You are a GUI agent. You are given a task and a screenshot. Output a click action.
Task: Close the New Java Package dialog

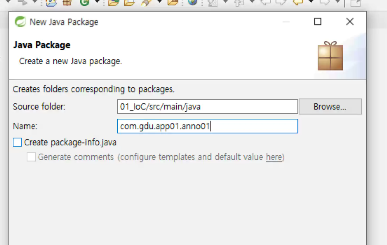click(350, 22)
